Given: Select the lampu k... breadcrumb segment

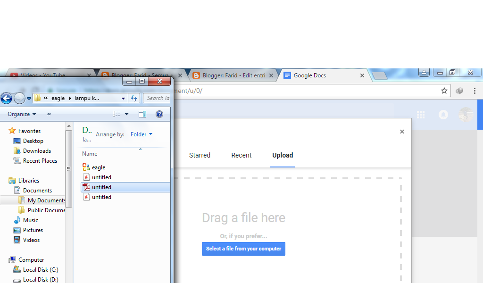Looking at the screenshot, I should pyautogui.click(x=87, y=98).
